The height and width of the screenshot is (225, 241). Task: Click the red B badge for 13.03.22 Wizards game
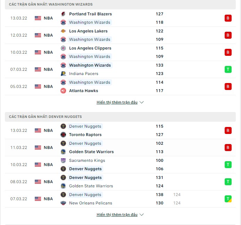(228, 18)
